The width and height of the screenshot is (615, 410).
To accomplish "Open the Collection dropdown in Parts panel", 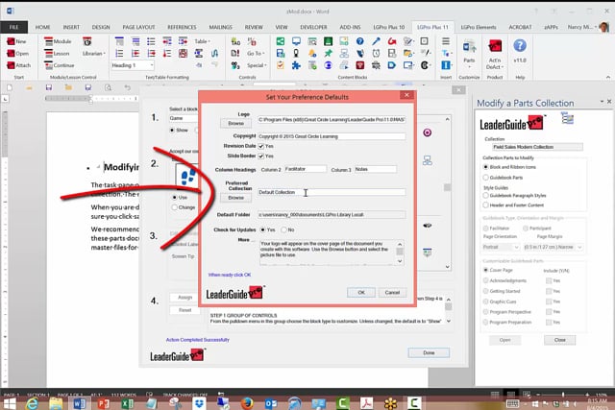I will coord(537,147).
